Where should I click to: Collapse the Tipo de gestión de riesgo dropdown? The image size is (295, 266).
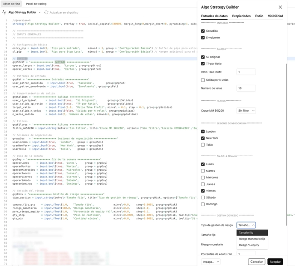click(246, 225)
